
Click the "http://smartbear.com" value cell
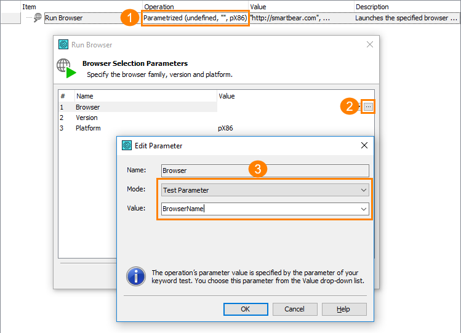(301, 18)
